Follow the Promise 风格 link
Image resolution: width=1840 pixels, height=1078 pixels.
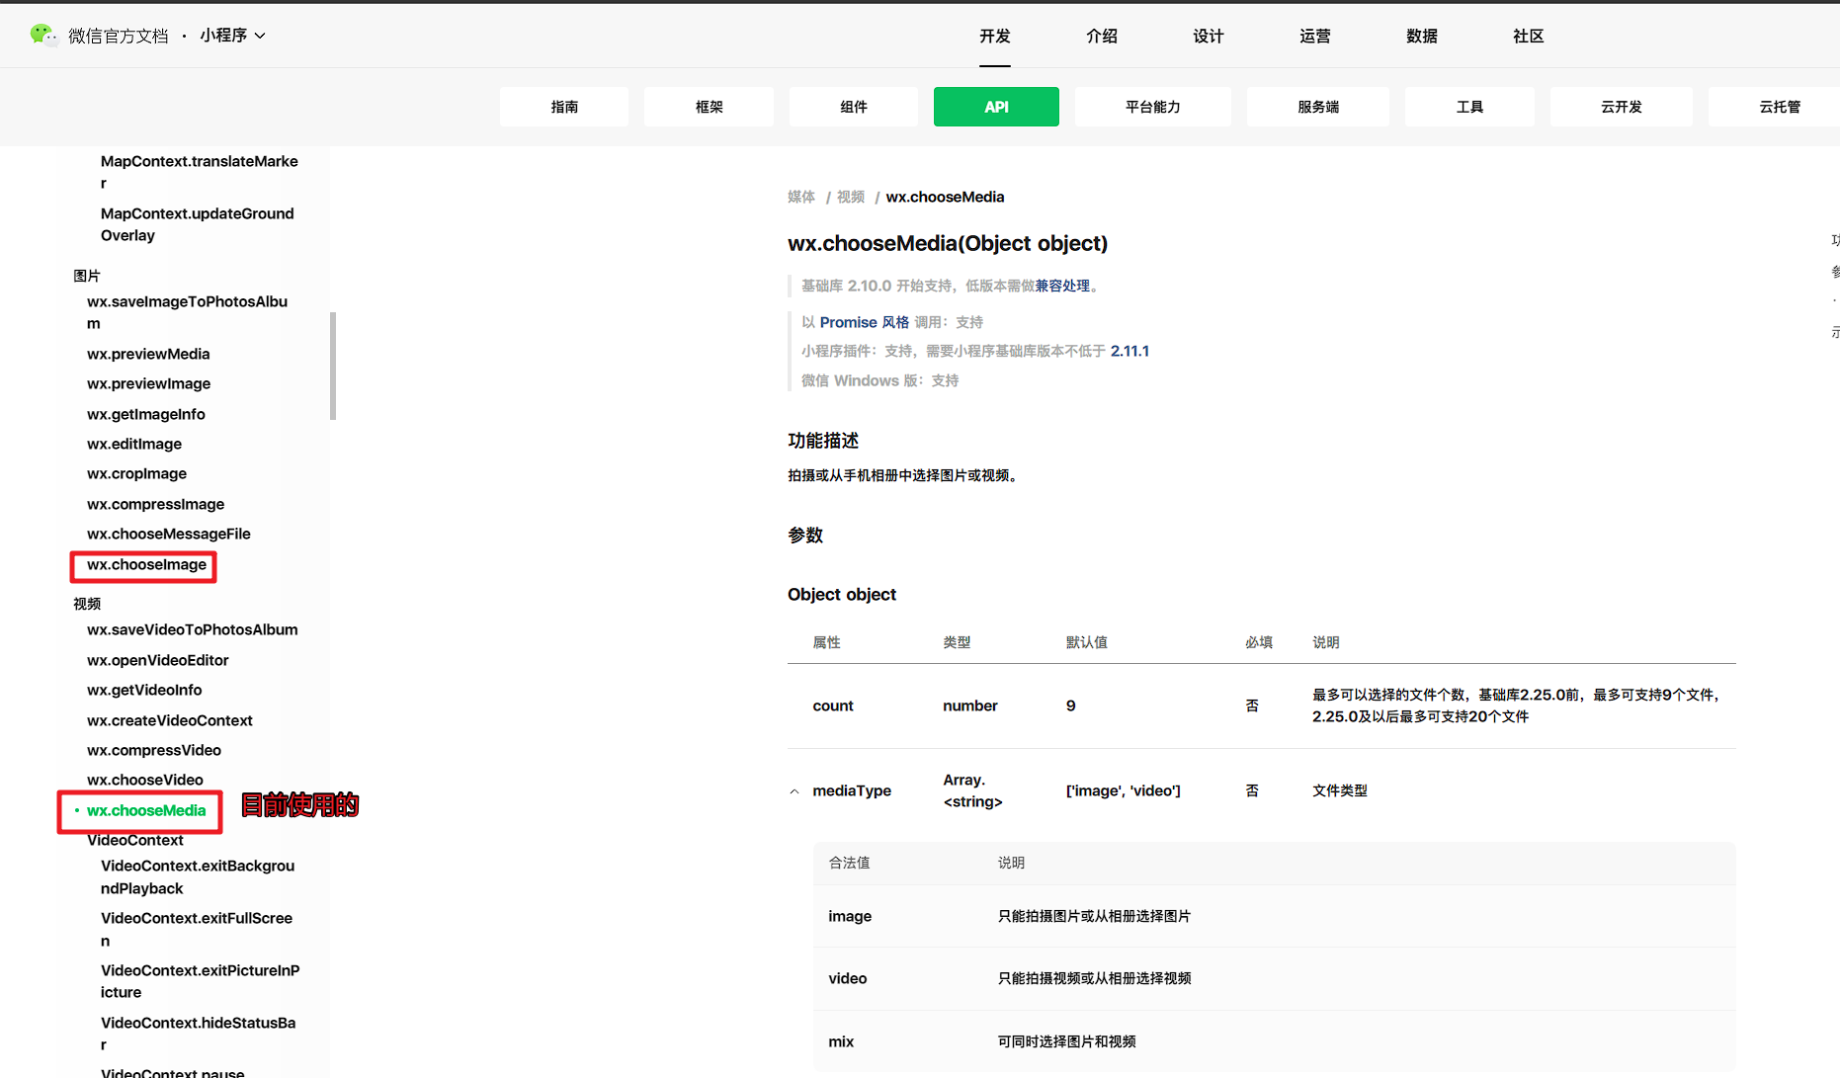(864, 322)
